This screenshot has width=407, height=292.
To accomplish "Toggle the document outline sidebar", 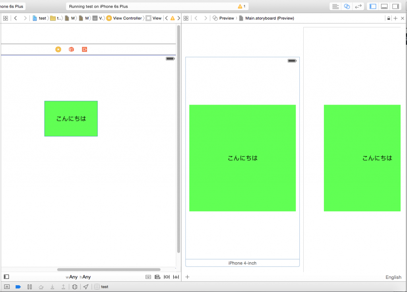I will click(6, 277).
